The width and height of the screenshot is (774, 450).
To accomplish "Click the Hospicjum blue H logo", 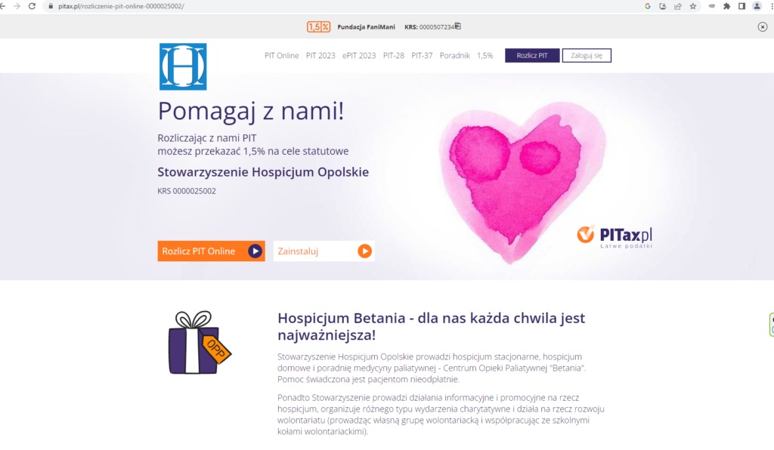I will click(x=183, y=66).
